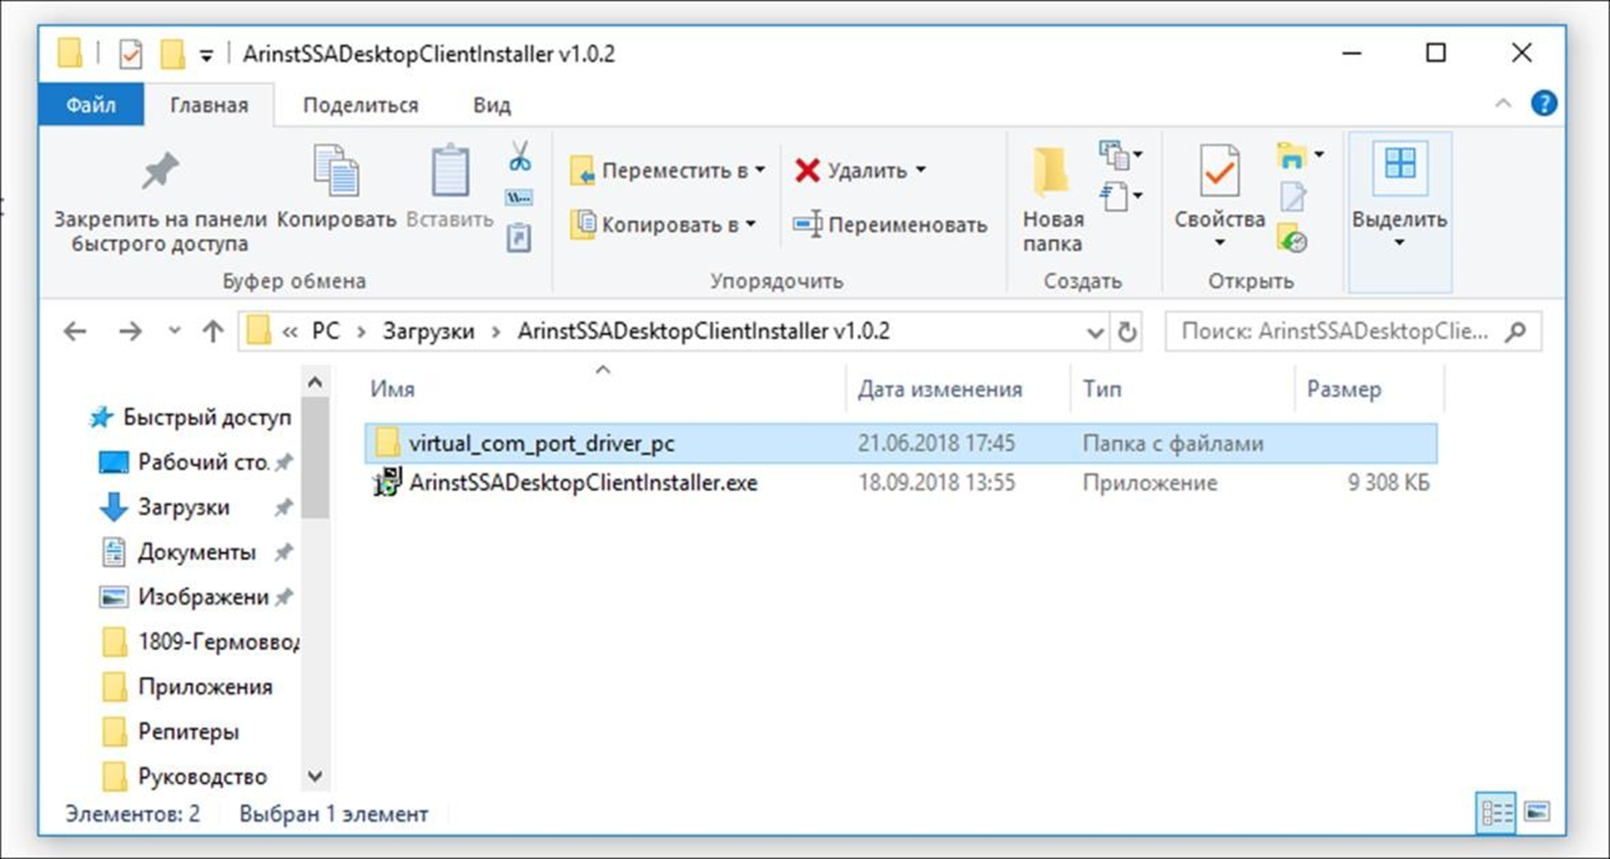Collapse the ribbon with the chevron
1610x859 pixels.
[x=1503, y=104]
